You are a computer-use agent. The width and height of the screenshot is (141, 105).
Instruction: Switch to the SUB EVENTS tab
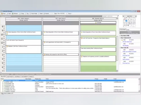coord(10,77)
